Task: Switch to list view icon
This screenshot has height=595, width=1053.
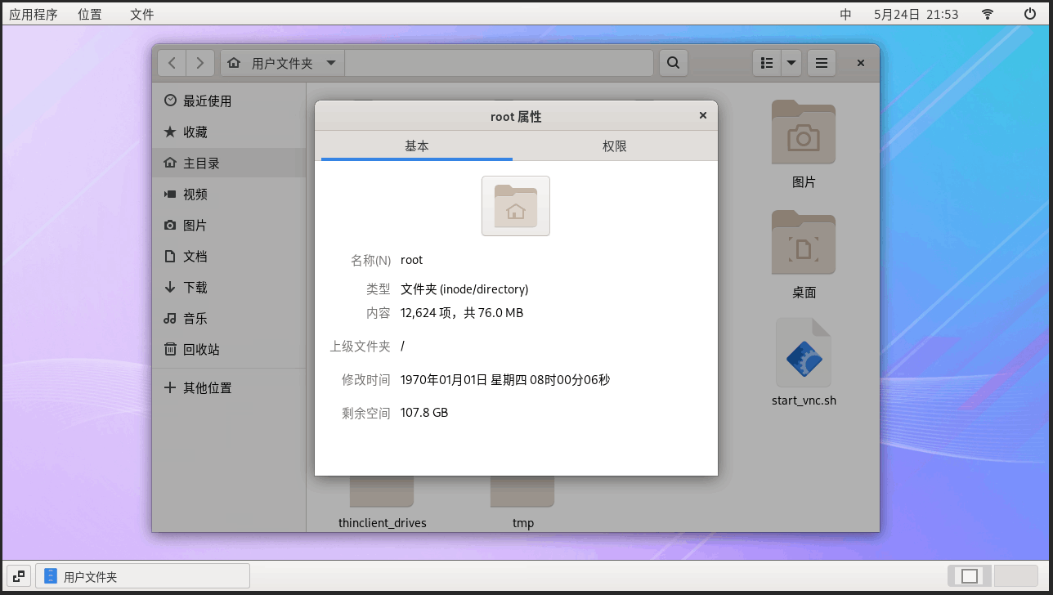Action: pos(767,63)
